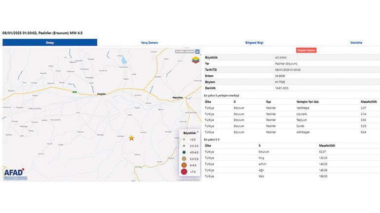Click the yellow star epicenter marker
This screenshot has height=213, width=380.
point(131,138)
